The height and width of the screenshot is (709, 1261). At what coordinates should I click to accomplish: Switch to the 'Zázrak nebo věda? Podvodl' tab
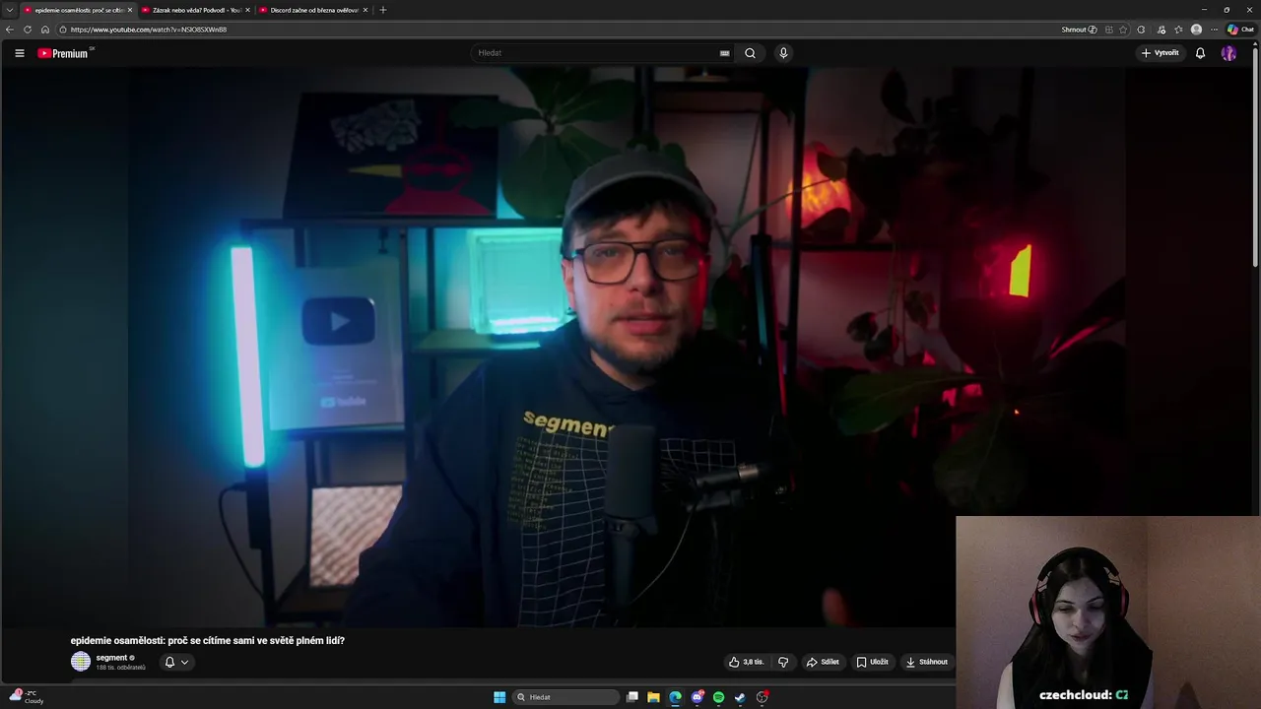(x=194, y=10)
